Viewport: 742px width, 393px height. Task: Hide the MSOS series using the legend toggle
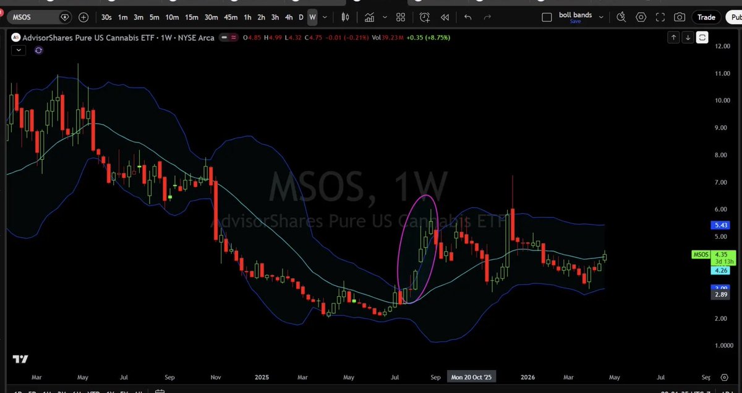(224, 37)
